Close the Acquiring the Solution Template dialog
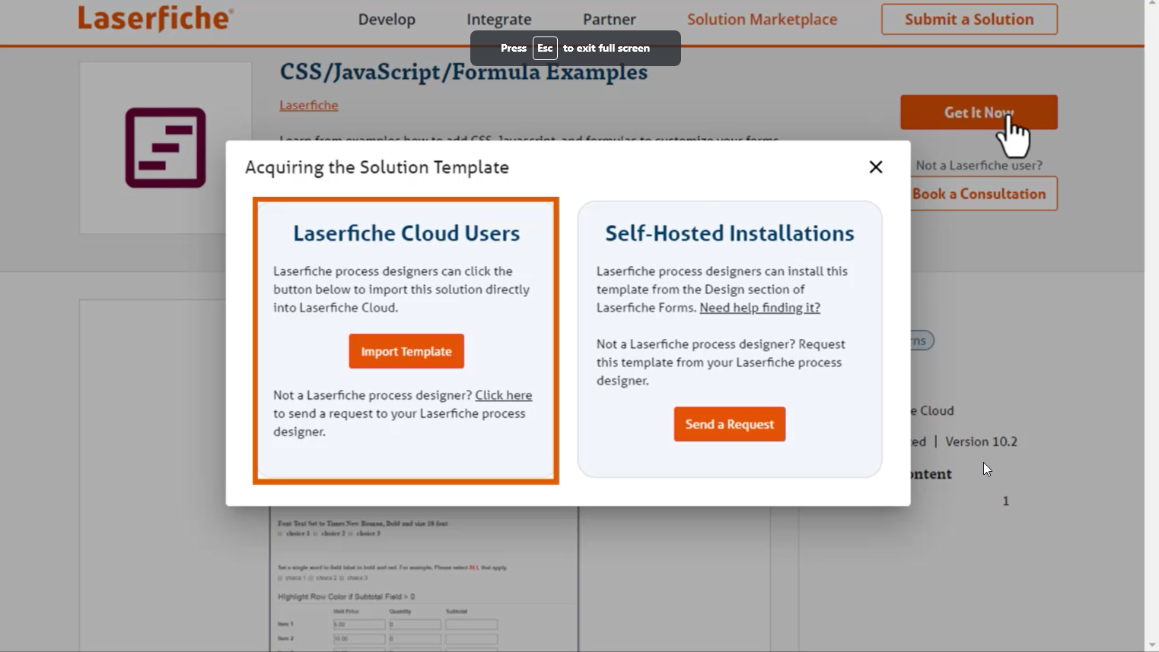The height and width of the screenshot is (652, 1159). [x=876, y=167]
